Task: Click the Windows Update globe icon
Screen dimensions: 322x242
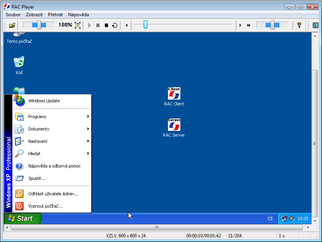Action: pyautogui.click(x=19, y=100)
